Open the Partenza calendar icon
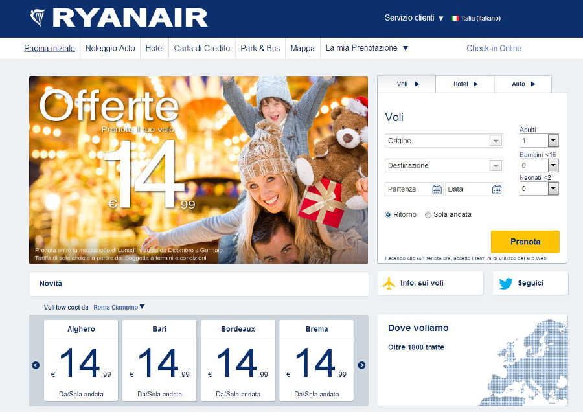The image size is (583, 412). point(437,189)
